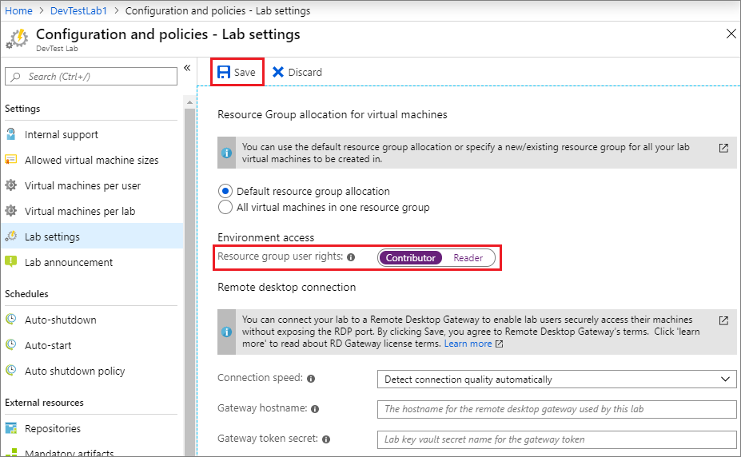
Task: Collapse the sidebar using double chevron
Action: click(187, 68)
